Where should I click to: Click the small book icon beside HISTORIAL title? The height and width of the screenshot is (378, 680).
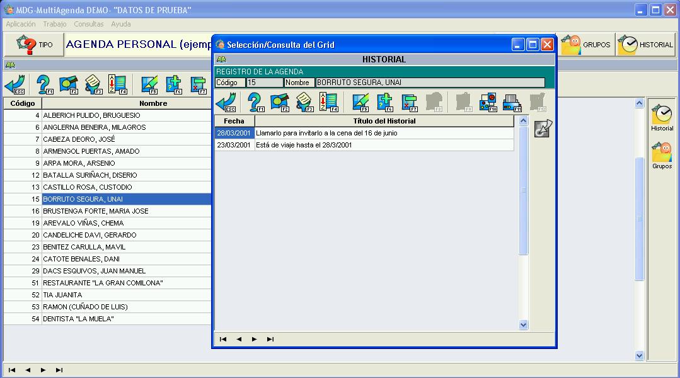(221, 59)
